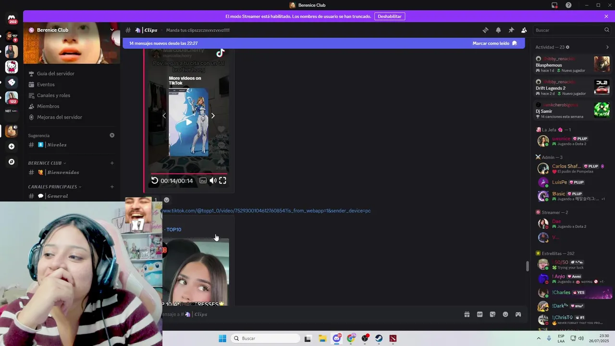The width and height of the screenshot is (615, 346).
Task: Open the gift Nitro icon
Action: [467, 314]
